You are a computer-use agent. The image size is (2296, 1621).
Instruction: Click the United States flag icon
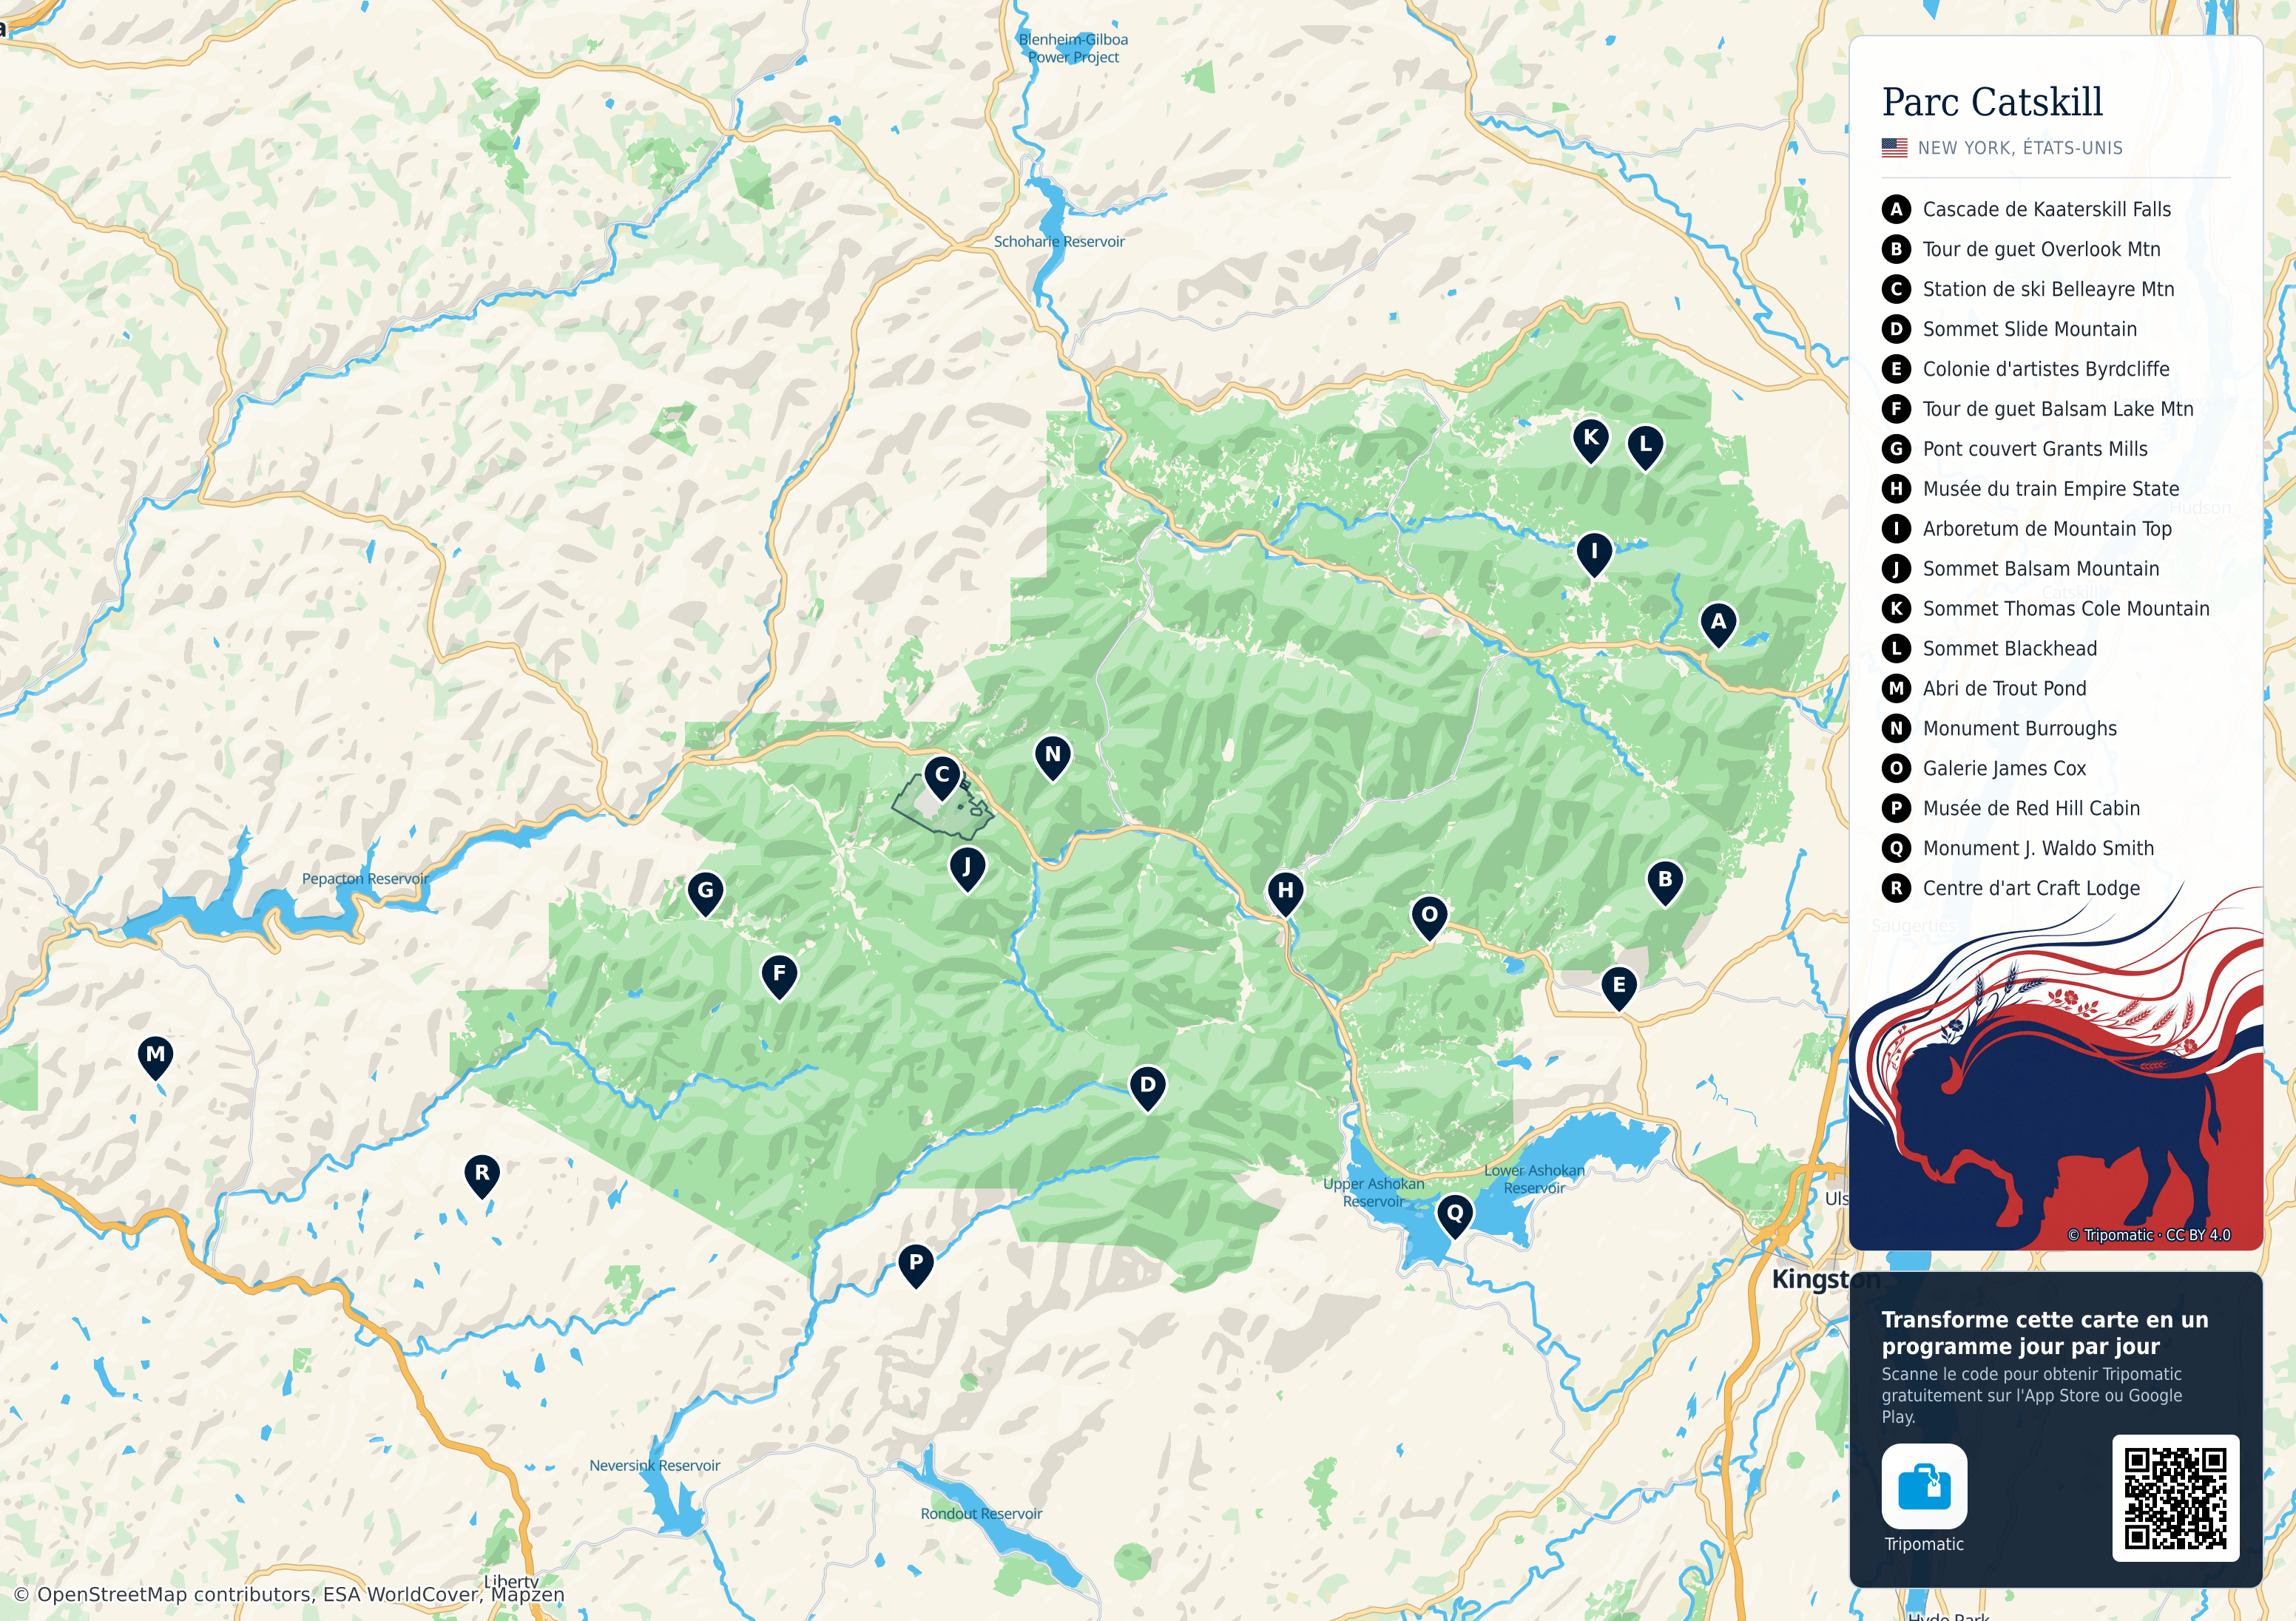[1895, 148]
